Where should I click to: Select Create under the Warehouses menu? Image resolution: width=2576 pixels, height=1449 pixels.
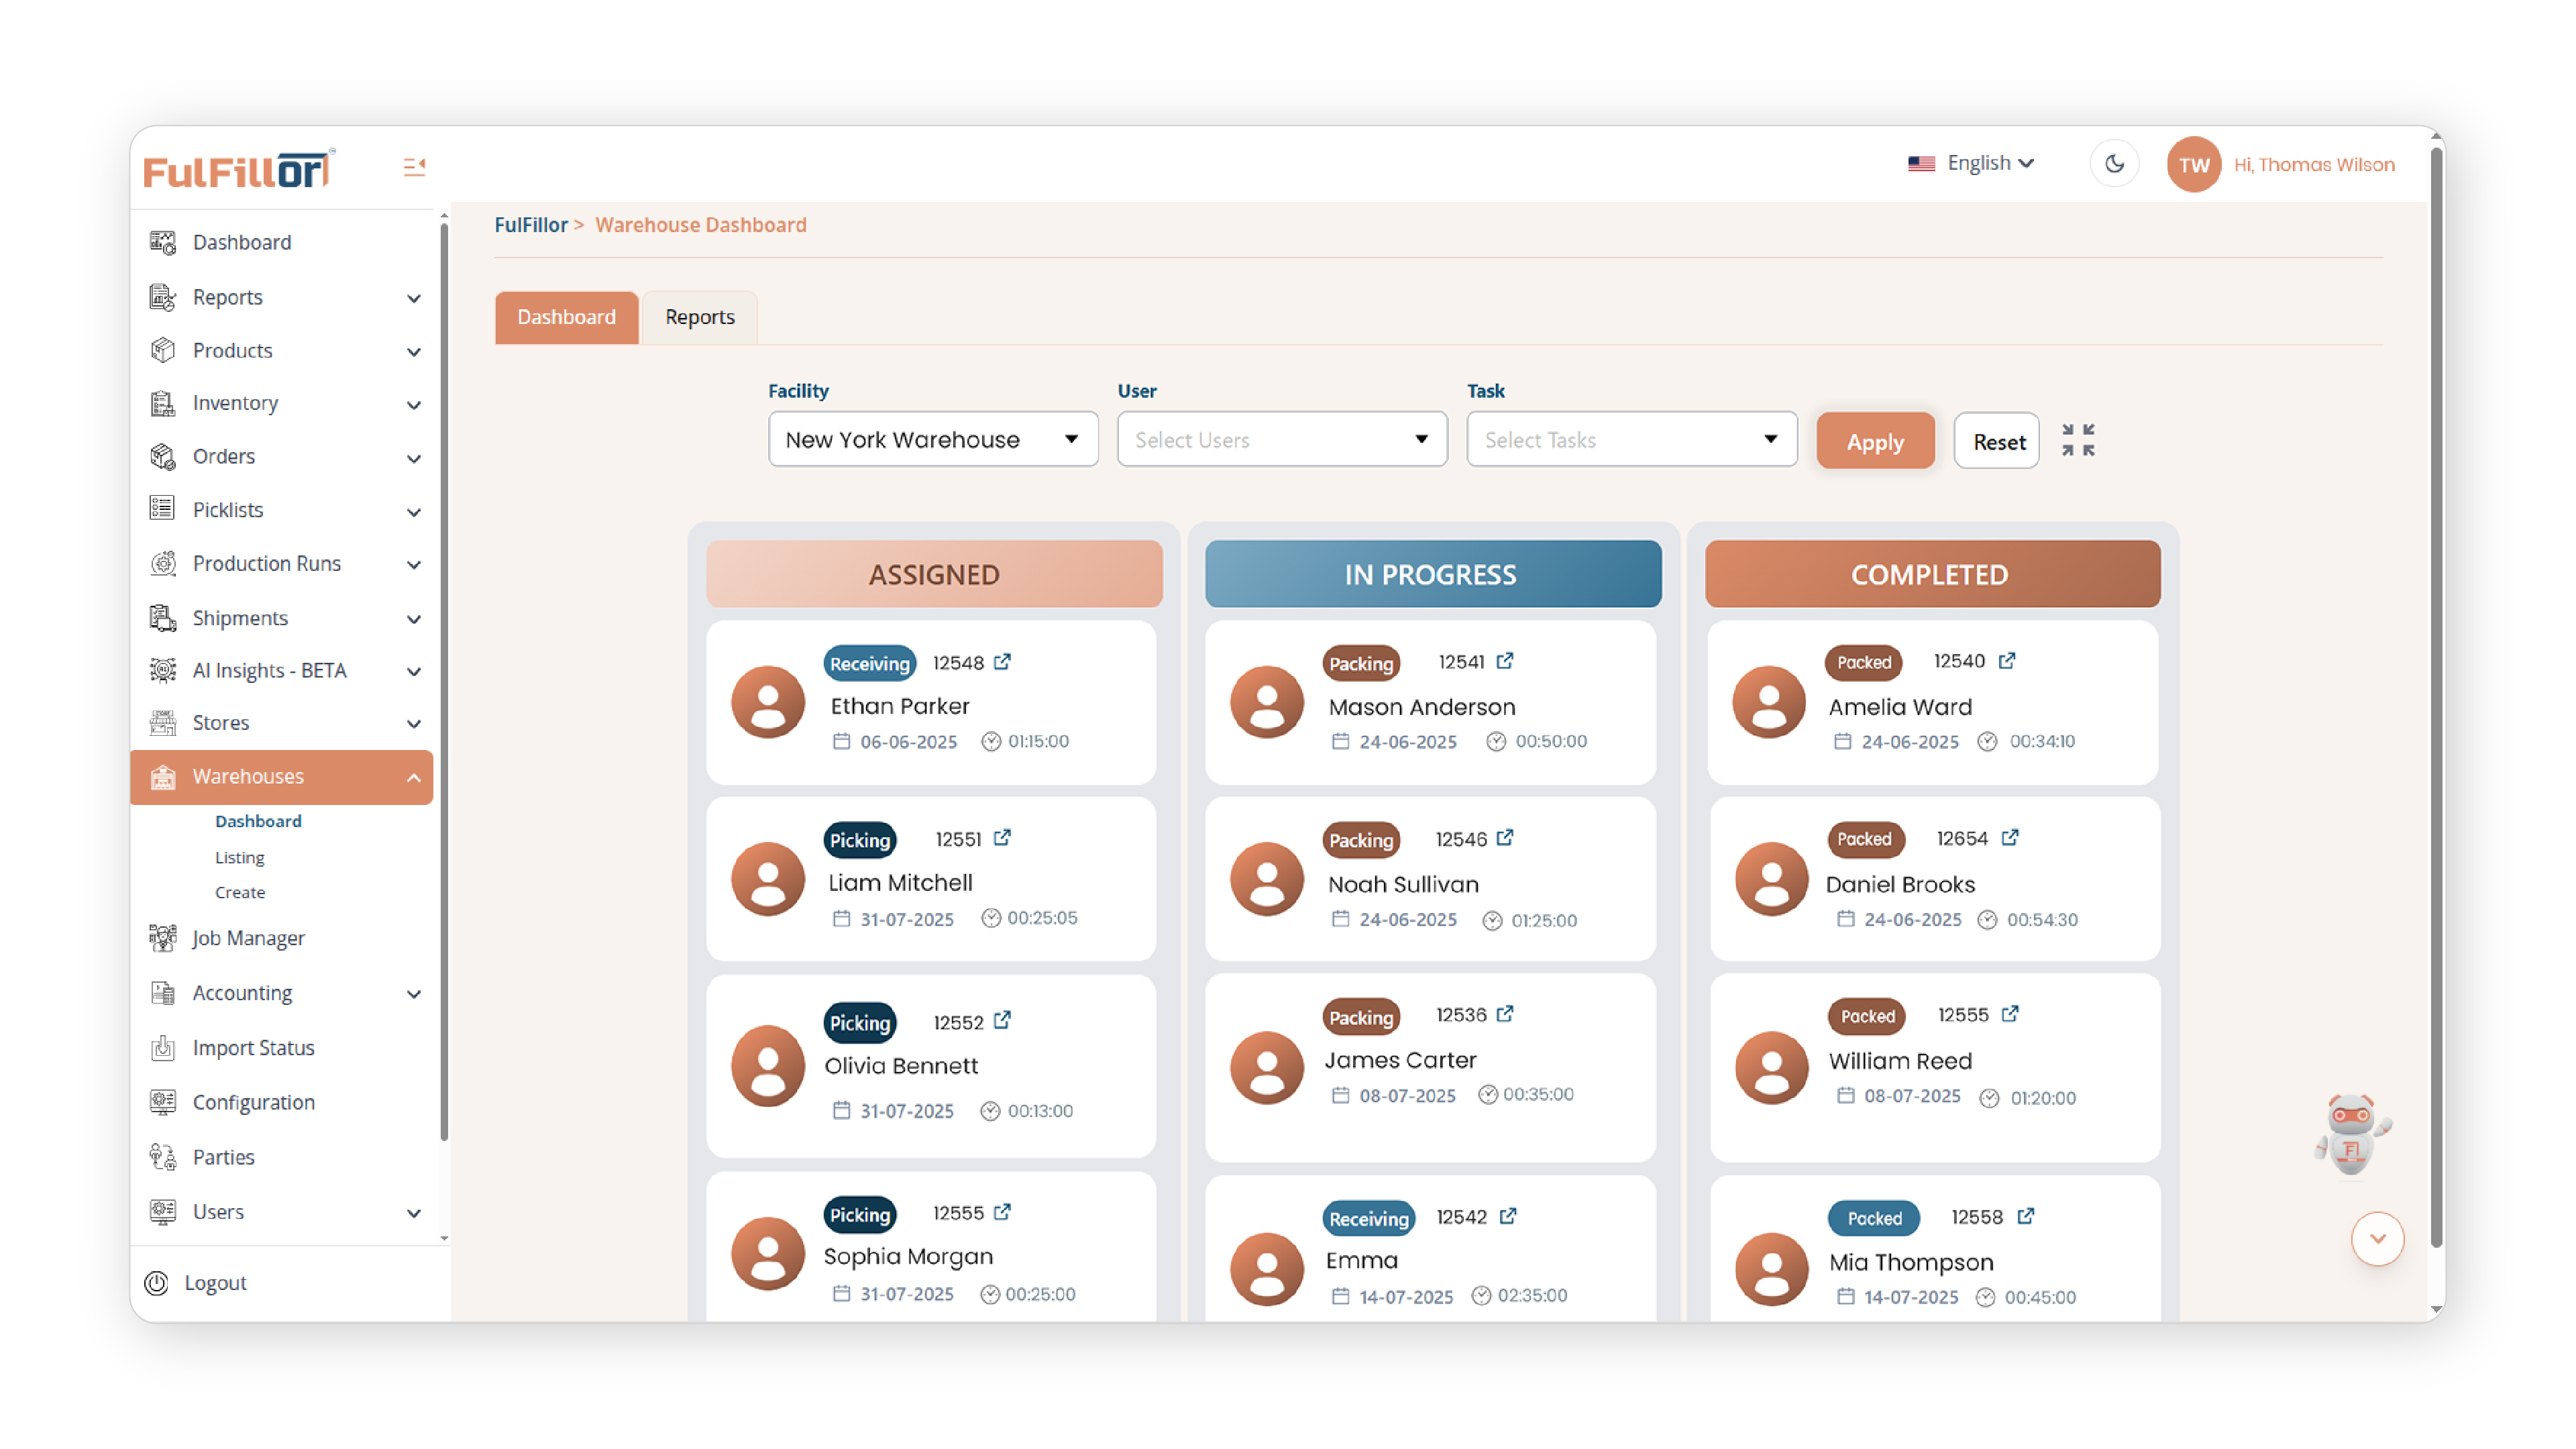(240, 892)
